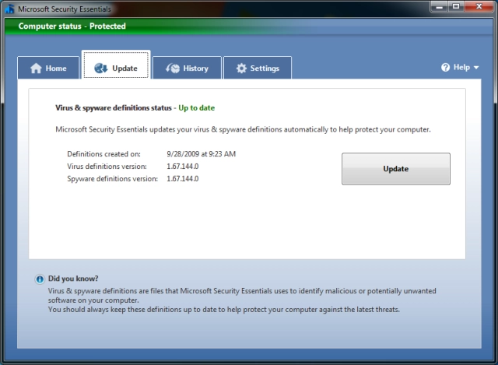Click the 'Virus definitions version:' label
This screenshot has width=498, height=365.
coord(107,167)
